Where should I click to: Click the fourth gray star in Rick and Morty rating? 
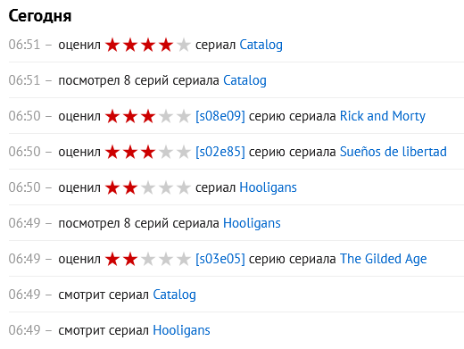click(x=166, y=117)
